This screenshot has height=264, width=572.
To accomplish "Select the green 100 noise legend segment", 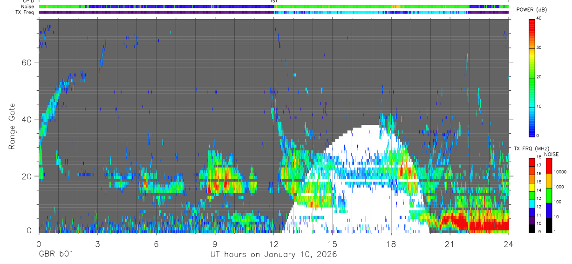I will 549,196.
